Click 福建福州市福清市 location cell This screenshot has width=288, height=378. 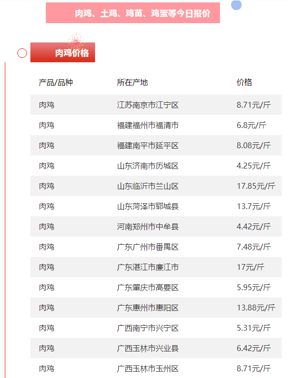(x=148, y=126)
